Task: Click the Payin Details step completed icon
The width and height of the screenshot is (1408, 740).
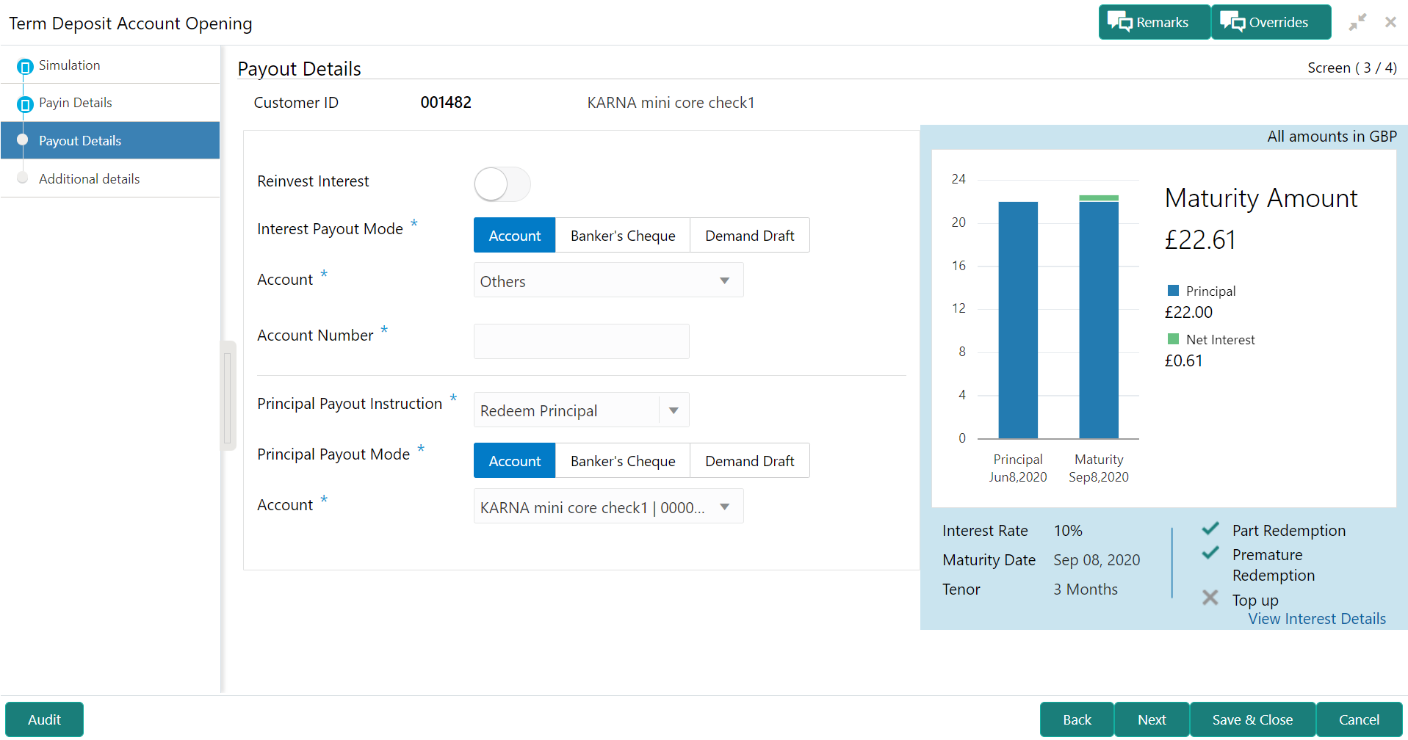Action: [x=25, y=104]
